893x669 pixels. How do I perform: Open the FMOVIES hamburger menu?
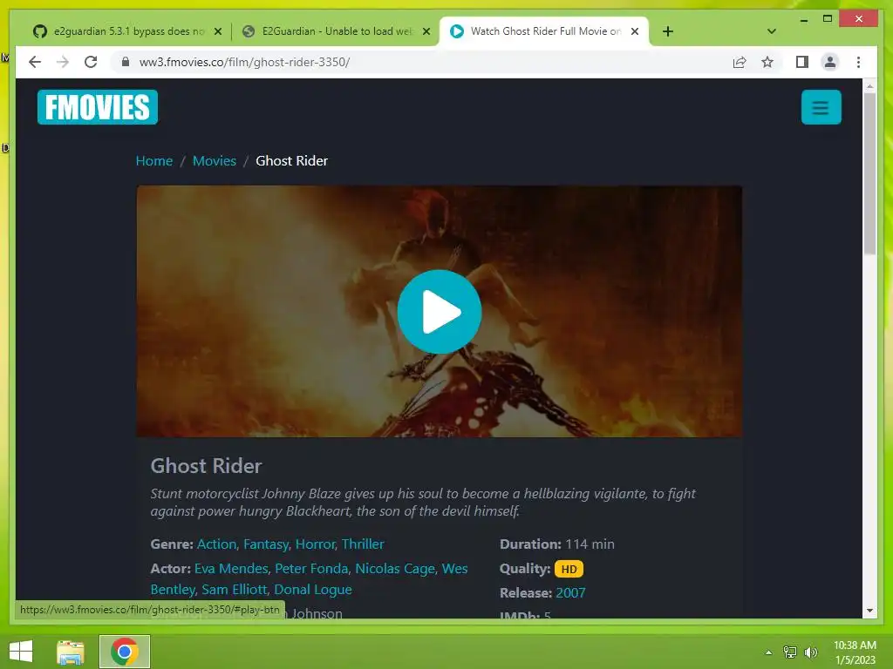click(821, 107)
